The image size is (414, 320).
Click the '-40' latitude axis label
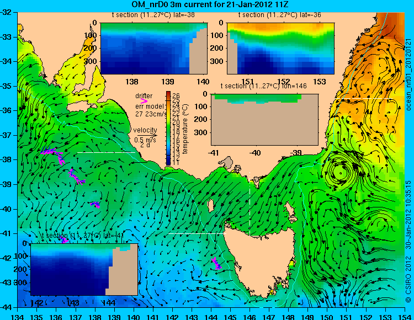[x=6, y=209]
